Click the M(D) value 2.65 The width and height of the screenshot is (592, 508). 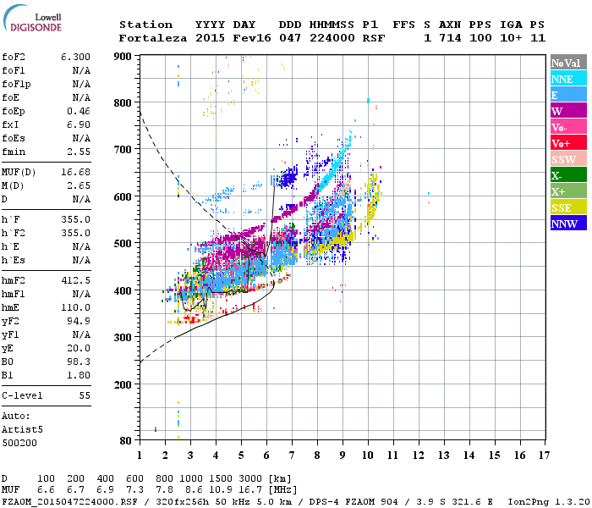click(79, 186)
